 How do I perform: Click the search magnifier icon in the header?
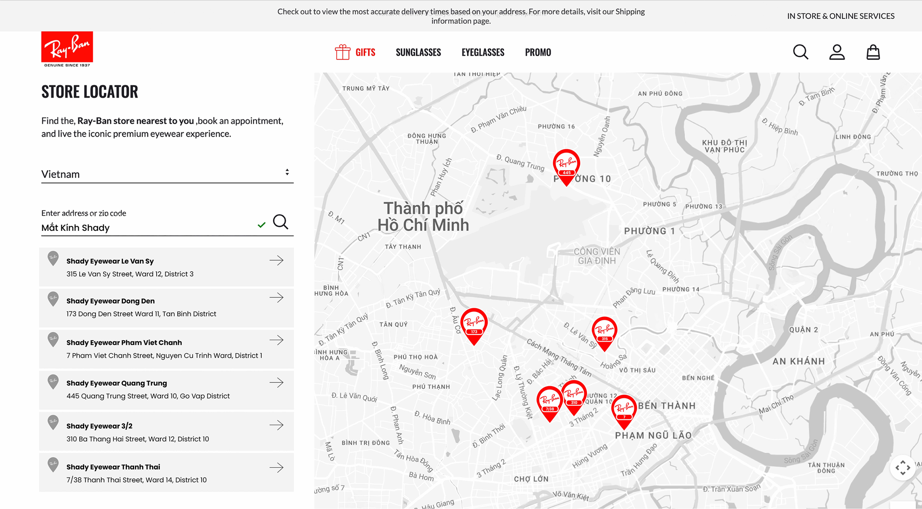pos(801,52)
